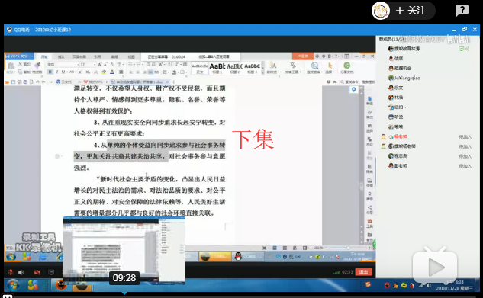Close the active .doc document tab
Screen dimensions: 483x298
(x=167, y=82)
